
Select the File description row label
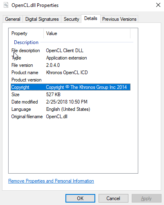pyautogui.click(x=26, y=51)
